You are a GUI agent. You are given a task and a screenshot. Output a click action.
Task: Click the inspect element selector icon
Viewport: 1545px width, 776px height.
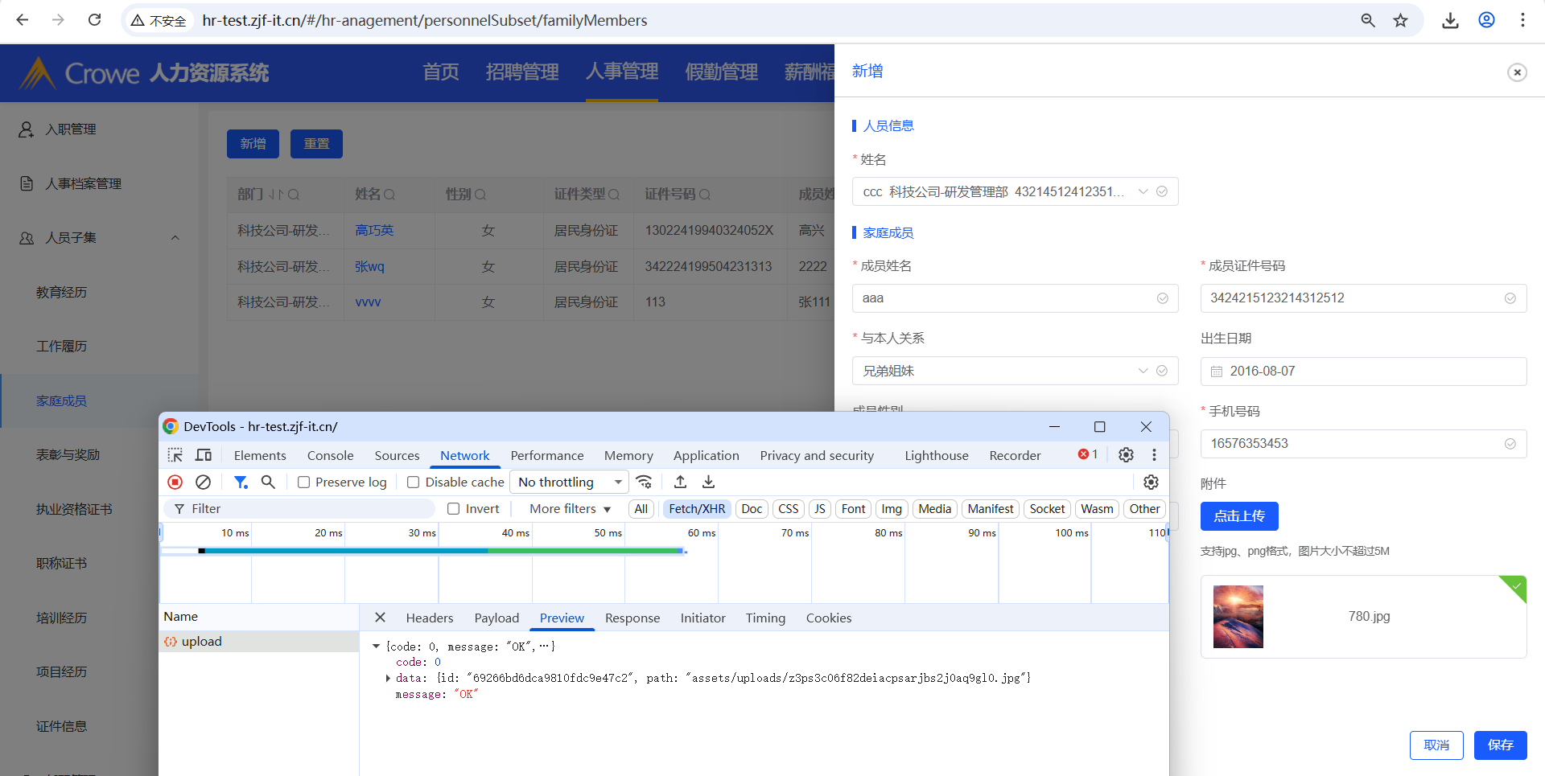click(175, 455)
